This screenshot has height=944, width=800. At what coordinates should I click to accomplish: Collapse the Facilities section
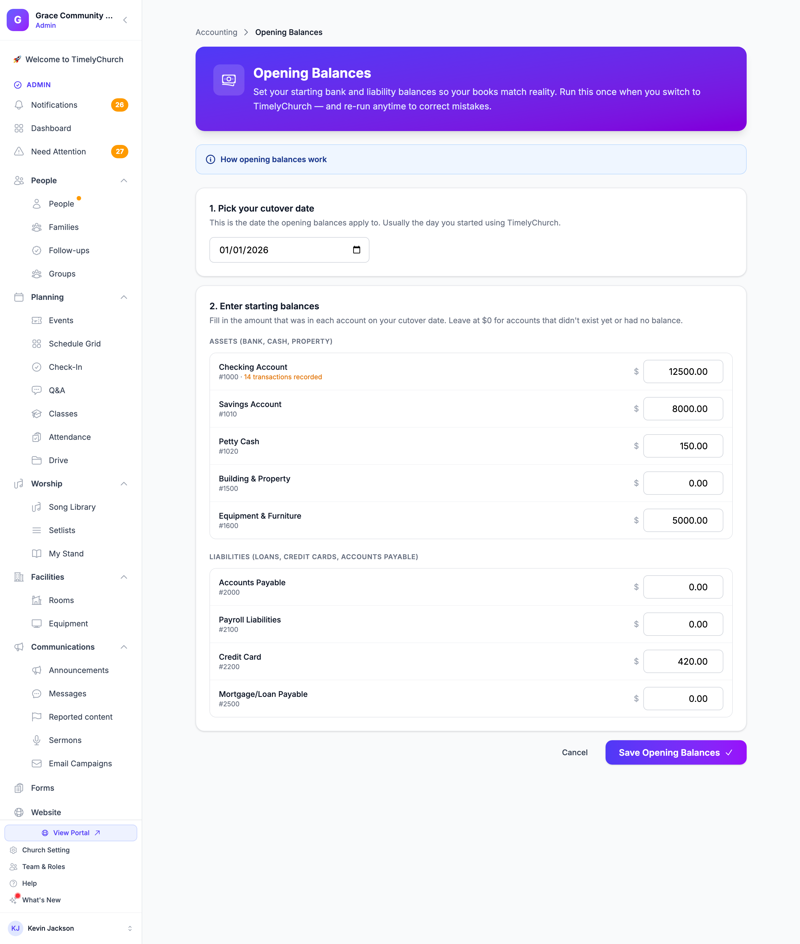pyautogui.click(x=124, y=577)
